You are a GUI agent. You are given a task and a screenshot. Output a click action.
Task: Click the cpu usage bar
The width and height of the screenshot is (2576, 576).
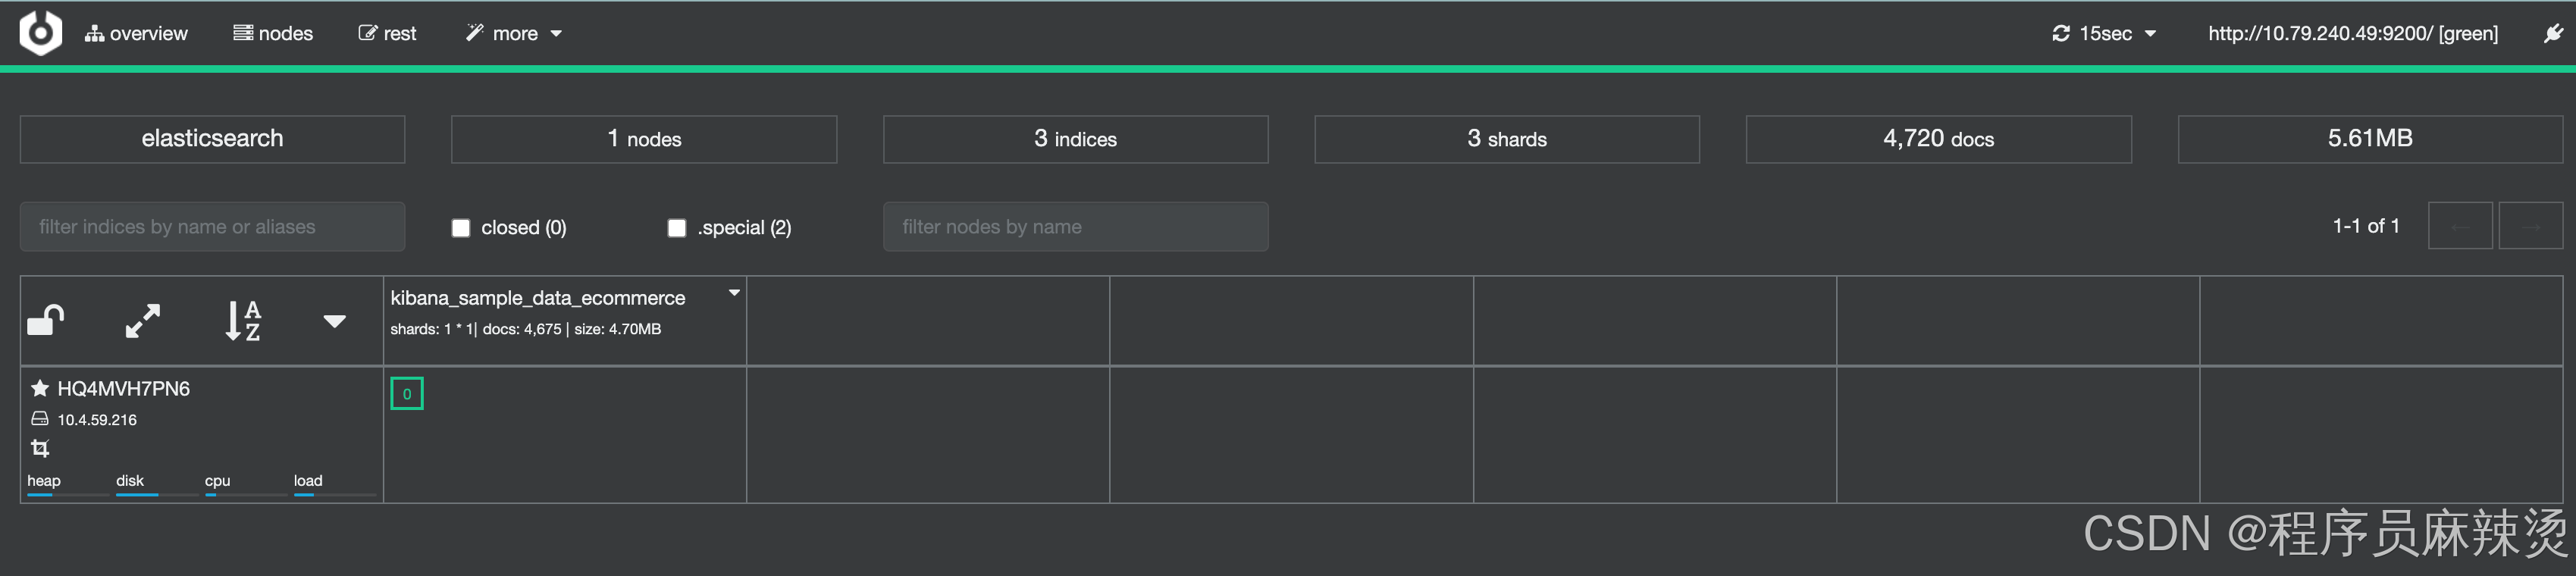pyautogui.click(x=246, y=494)
